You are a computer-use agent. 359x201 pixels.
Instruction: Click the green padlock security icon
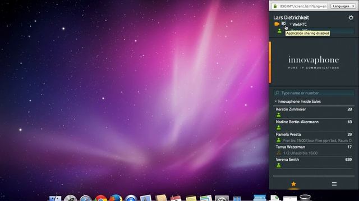click(x=275, y=6)
